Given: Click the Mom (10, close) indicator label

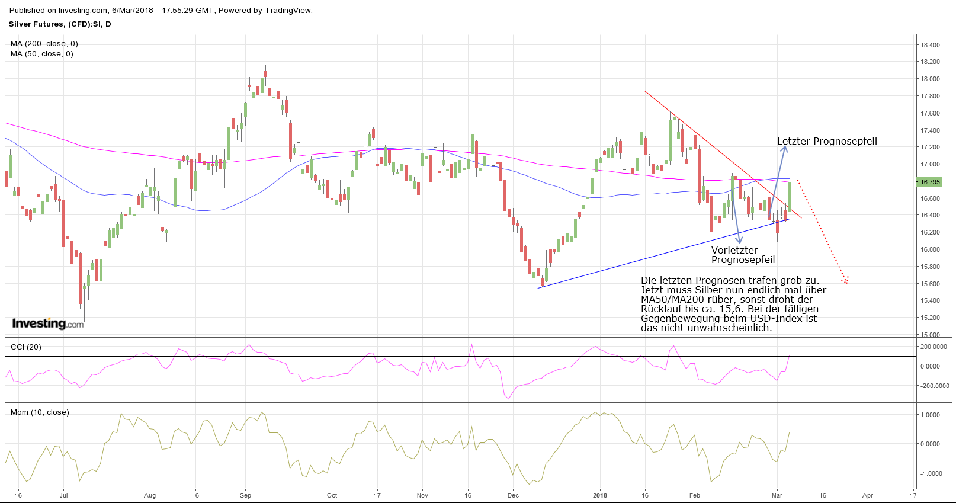Looking at the screenshot, I should point(40,412).
